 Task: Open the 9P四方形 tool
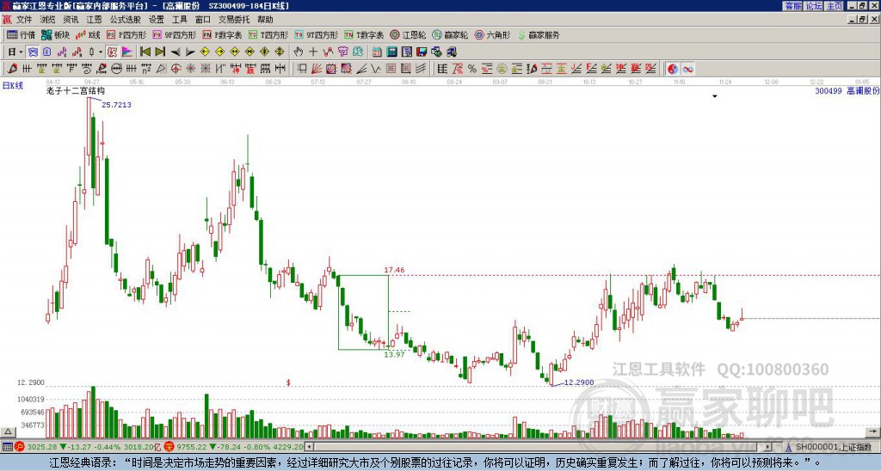point(175,34)
